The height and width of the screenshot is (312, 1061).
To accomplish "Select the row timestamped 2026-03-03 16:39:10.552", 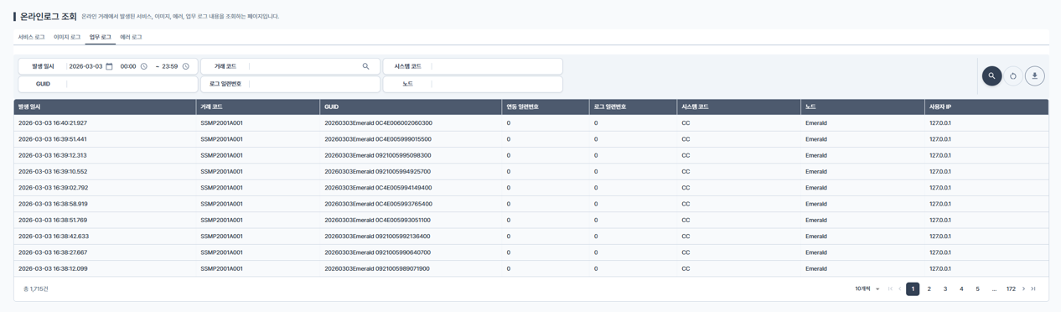I will tap(531, 171).
